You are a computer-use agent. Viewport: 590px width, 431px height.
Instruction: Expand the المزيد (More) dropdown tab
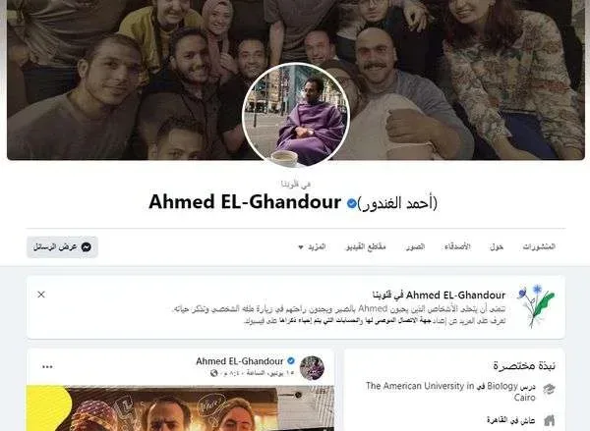312,246
